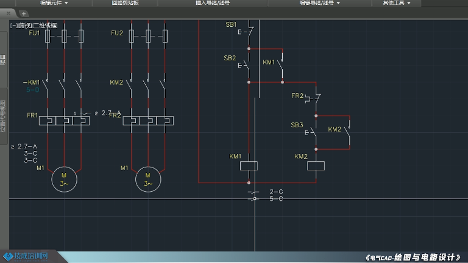Select the first FU2 fuse symbol

(x=132, y=36)
